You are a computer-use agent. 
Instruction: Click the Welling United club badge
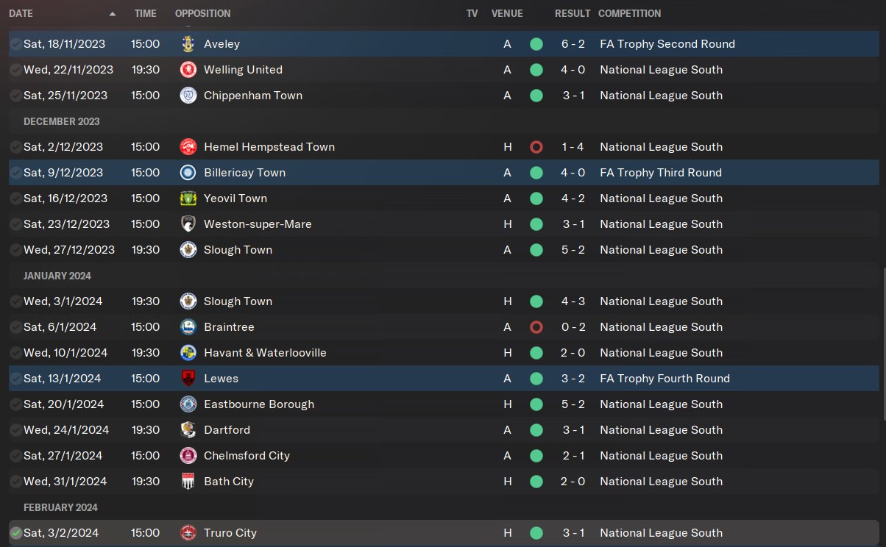[188, 70]
